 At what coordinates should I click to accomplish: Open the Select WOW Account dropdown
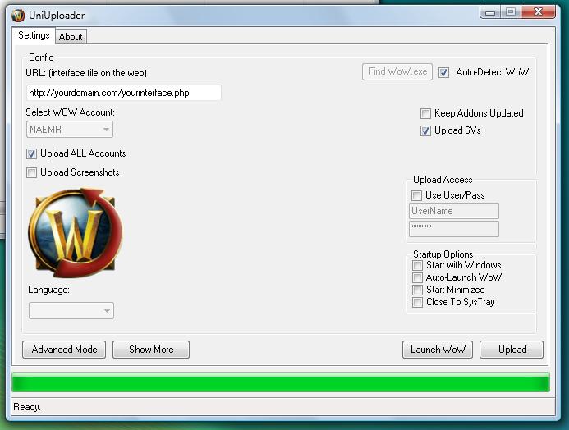coord(70,130)
